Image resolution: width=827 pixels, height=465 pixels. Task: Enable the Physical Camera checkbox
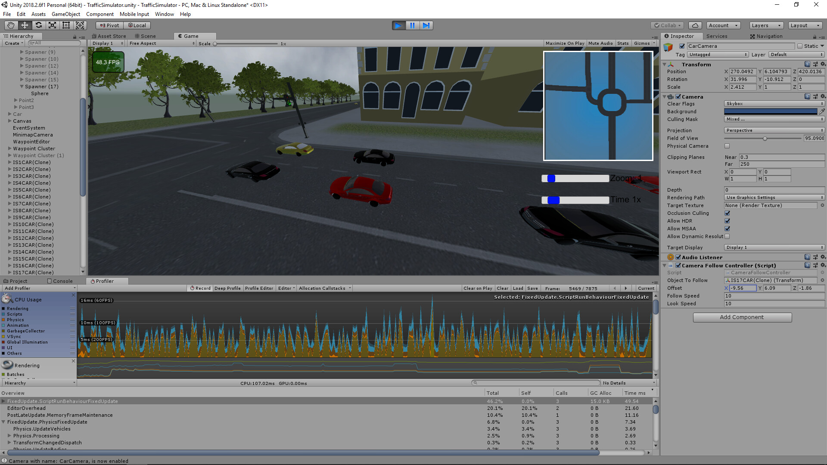click(727, 146)
